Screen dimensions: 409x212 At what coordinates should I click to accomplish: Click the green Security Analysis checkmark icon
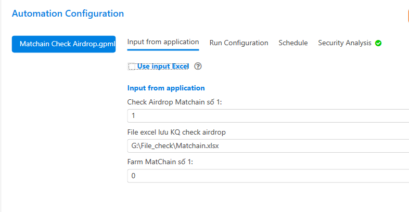[x=378, y=43]
